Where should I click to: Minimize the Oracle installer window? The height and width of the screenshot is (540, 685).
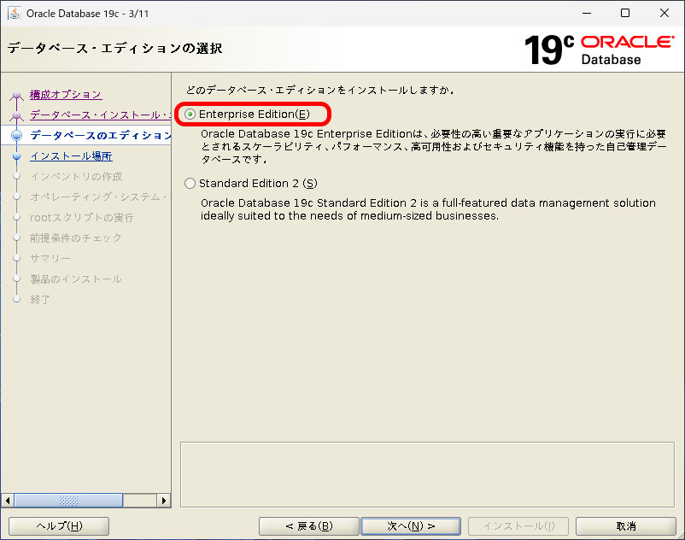coord(587,13)
